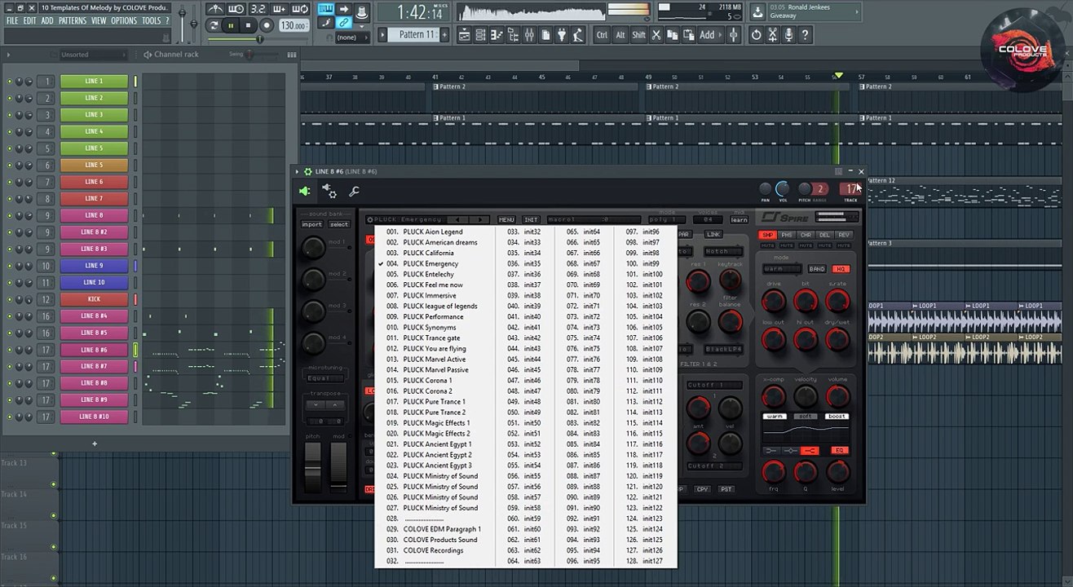Open the Piano roll toolbar icon
1073x587 pixels.
coord(497,34)
